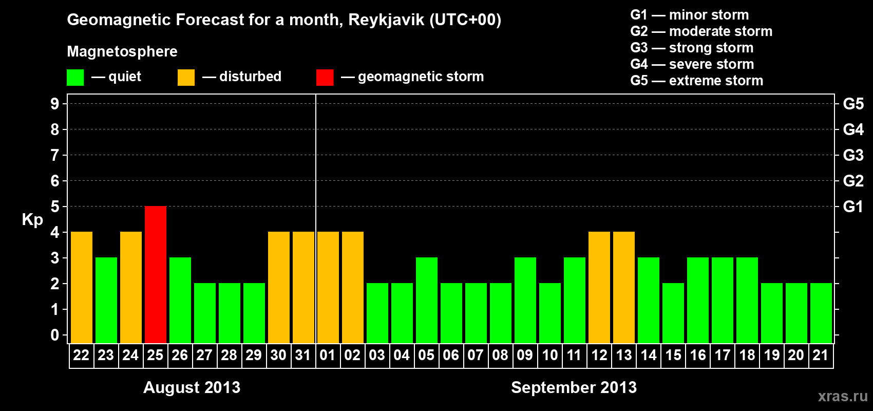873x411 pixels.
Task: Select the green bar for September 09
Action: pyautogui.click(x=525, y=300)
